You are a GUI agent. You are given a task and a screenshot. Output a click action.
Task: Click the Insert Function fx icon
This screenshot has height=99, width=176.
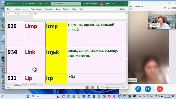coord(31,14)
